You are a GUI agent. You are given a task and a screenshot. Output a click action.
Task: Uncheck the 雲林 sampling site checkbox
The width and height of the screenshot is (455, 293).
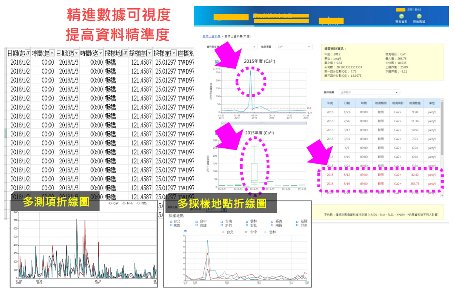[x=247, y=222]
